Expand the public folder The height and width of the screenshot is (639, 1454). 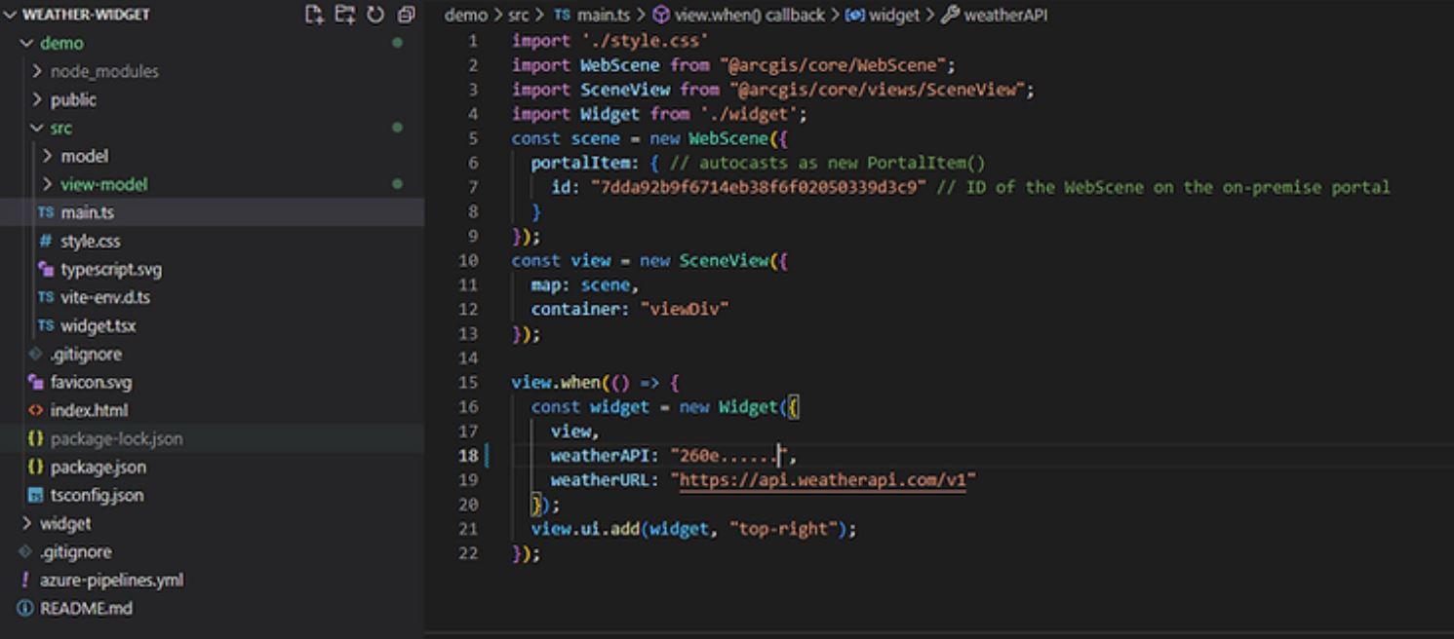(73, 99)
